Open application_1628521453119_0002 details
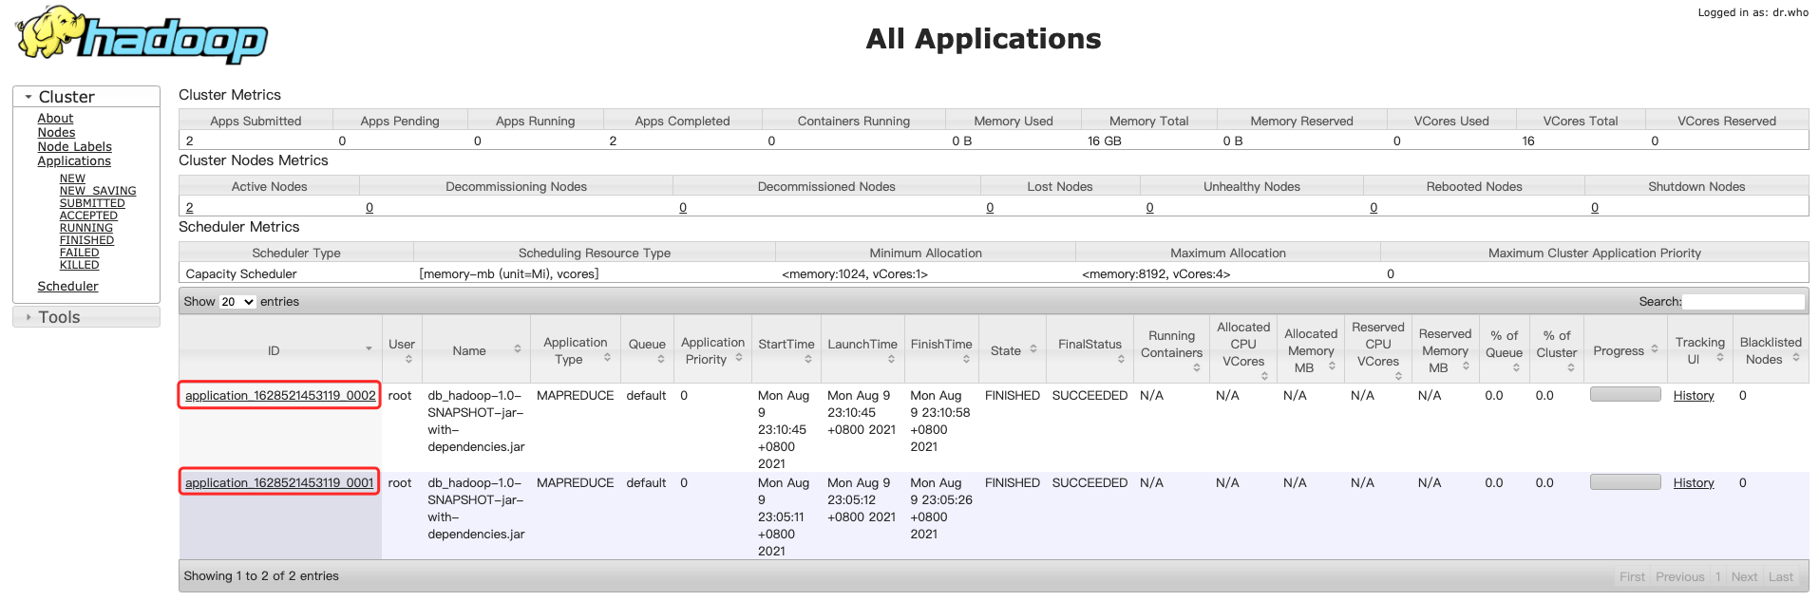 pos(280,396)
